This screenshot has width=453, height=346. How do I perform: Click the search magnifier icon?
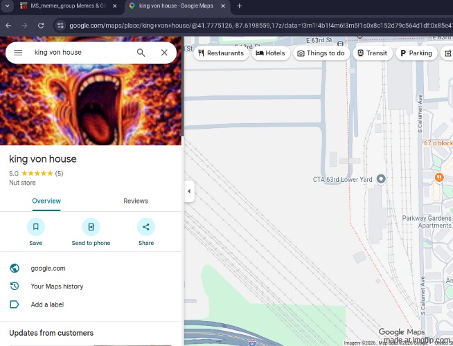(x=141, y=53)
